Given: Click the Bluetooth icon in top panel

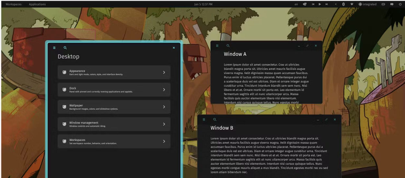Looking at the screenshot, I should pyautogui.click(x=343, y=4).
